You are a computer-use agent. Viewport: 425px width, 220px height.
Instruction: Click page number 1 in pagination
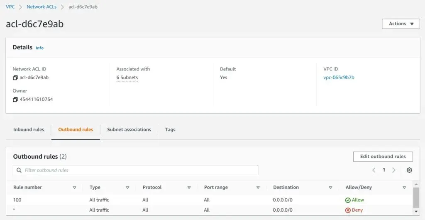pos(384,170)
